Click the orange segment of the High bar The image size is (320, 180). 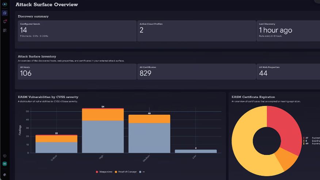pyautogui.click(x=103, y=115)
